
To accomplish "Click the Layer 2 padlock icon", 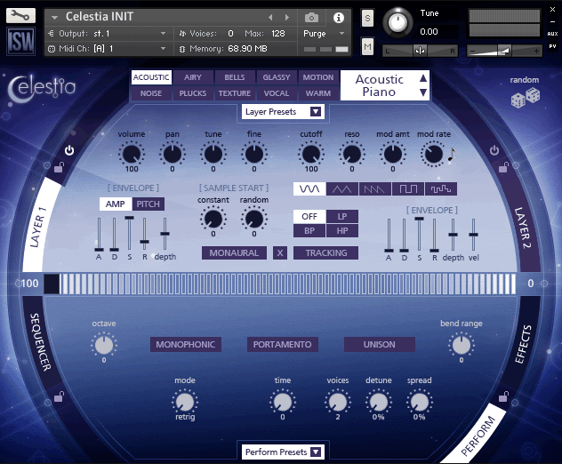I will pos(503,167).
